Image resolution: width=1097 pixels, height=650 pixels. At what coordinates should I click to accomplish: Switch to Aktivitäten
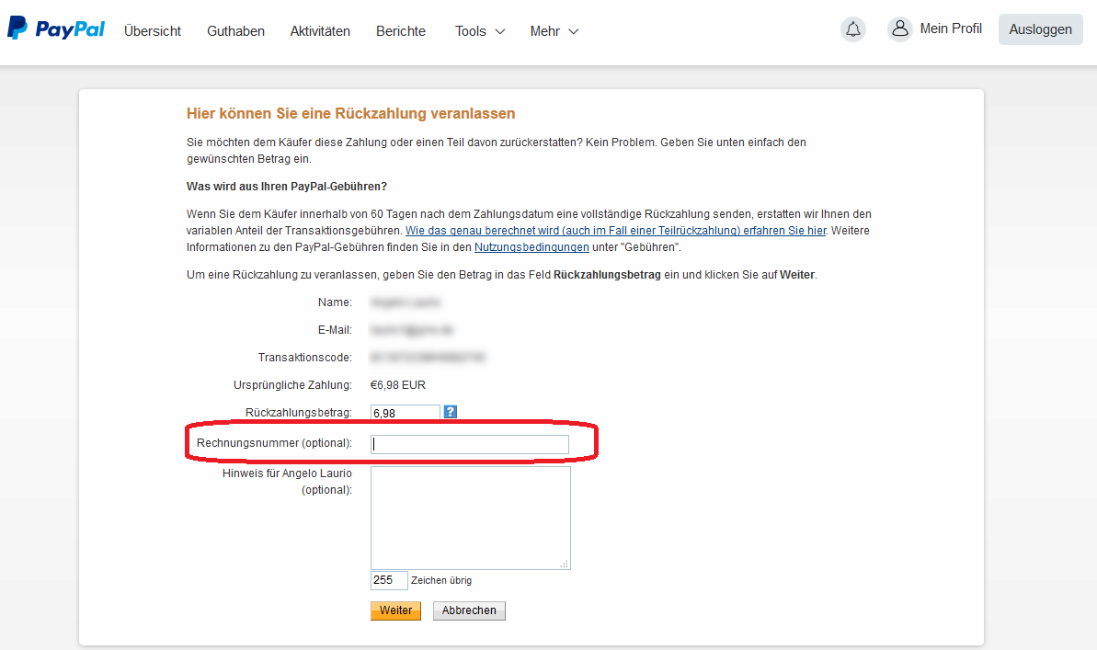click(320, 31)
